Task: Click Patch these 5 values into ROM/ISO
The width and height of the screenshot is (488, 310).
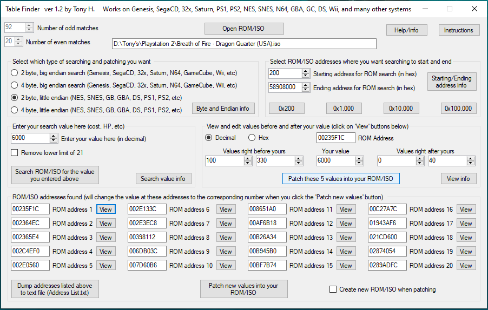Action: (341, 179)
